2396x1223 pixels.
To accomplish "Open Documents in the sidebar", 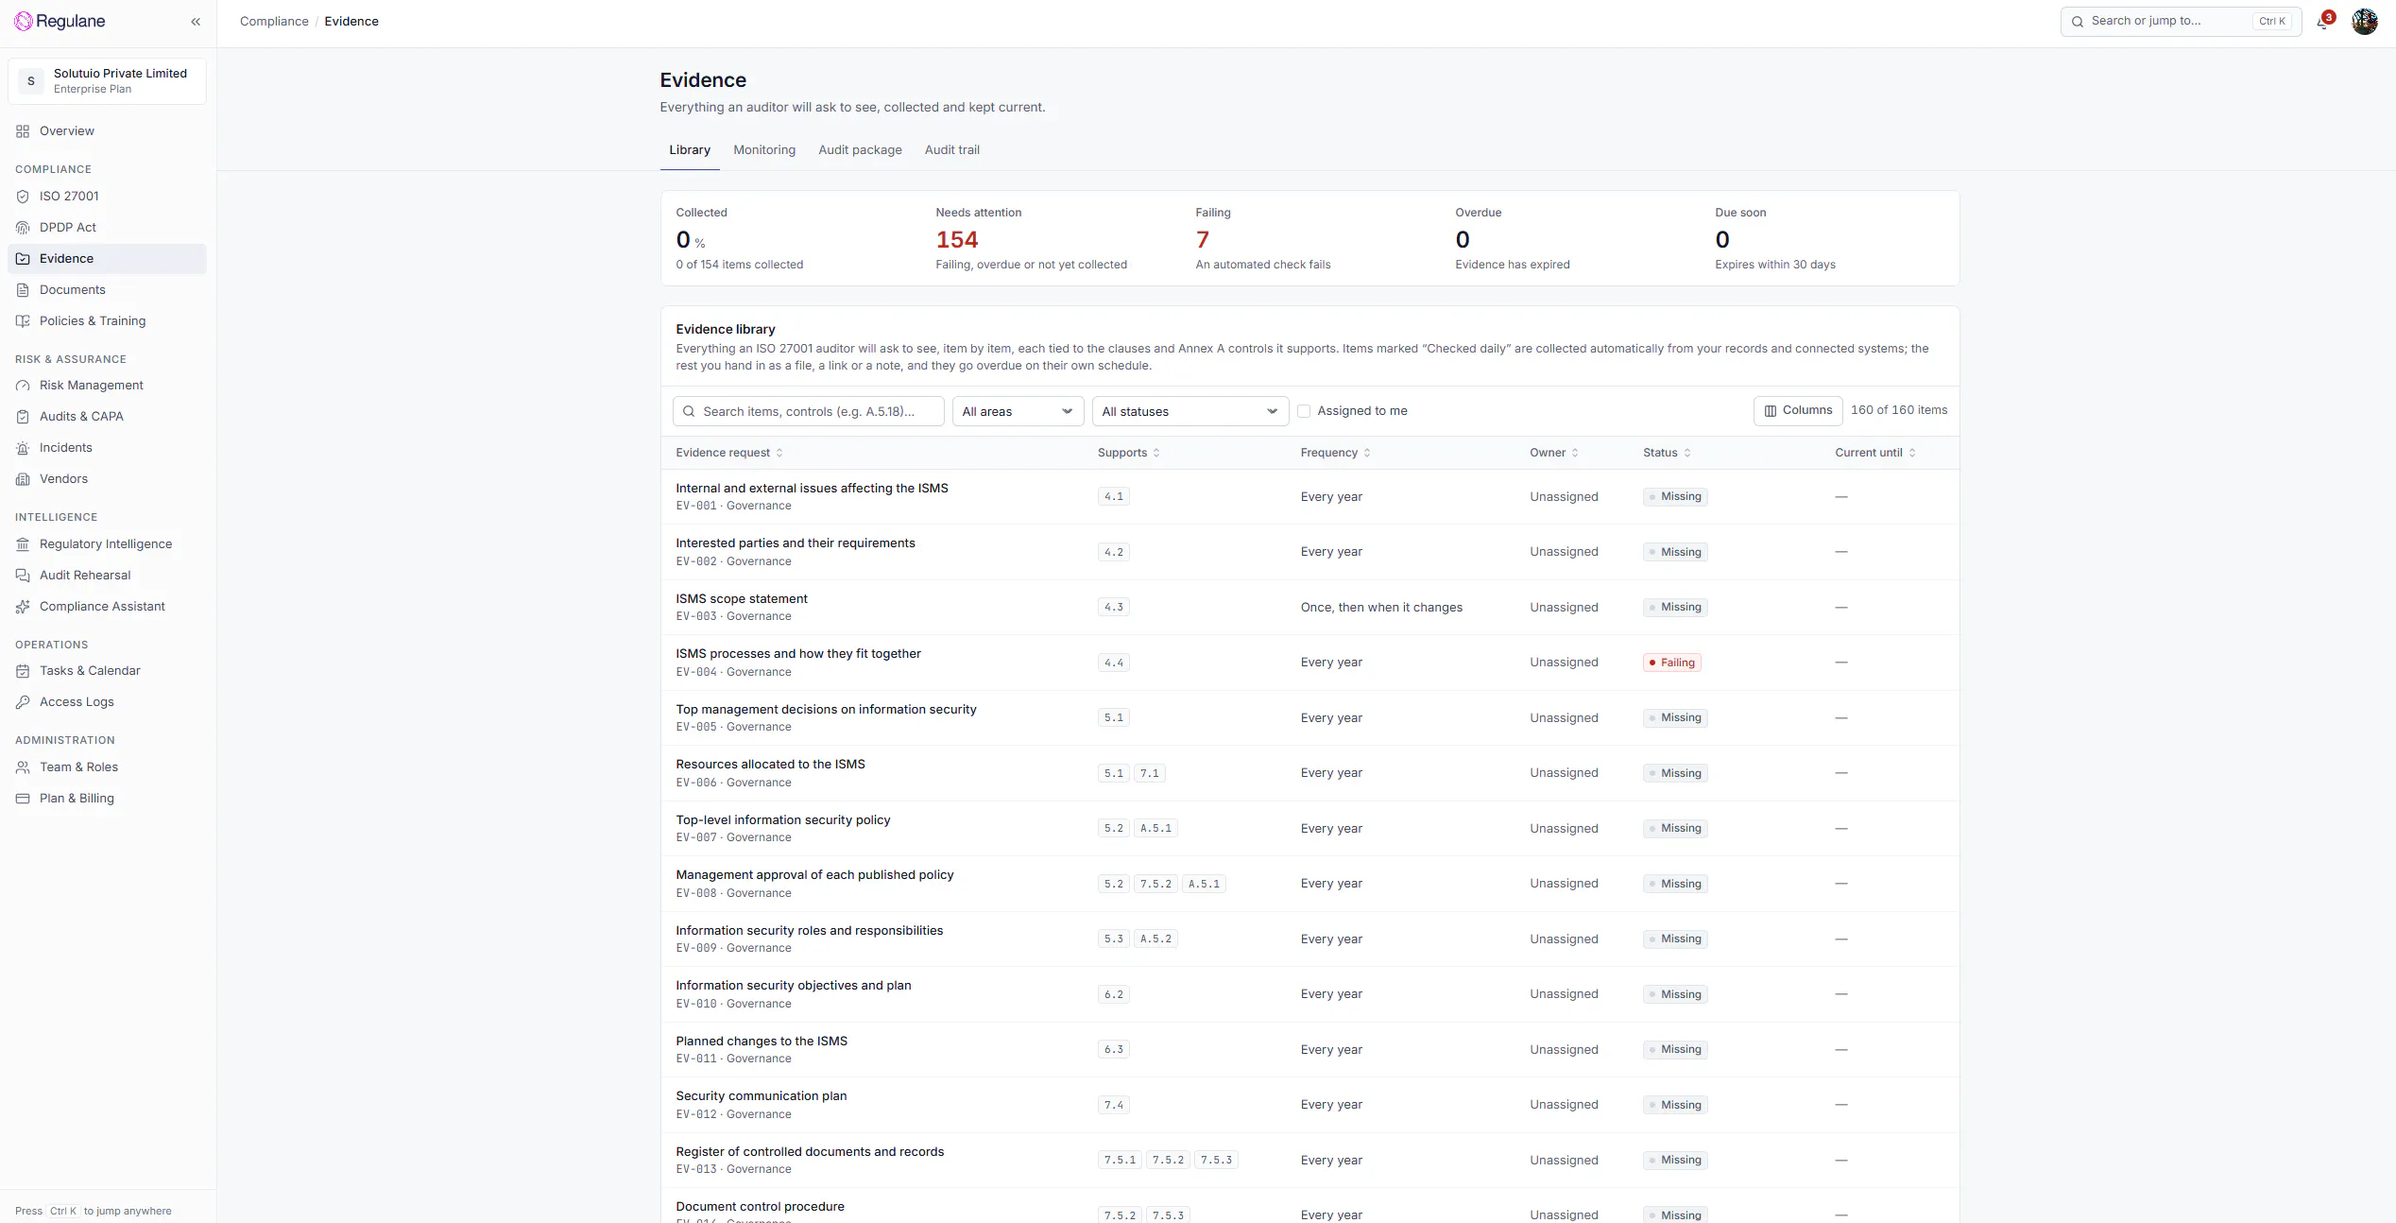I will 107,290.
